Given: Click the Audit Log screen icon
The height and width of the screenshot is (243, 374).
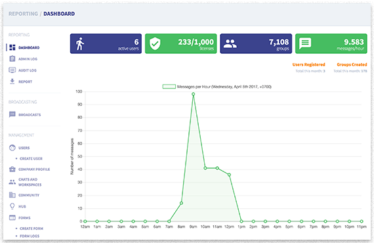Looking at the screenshot, I should [12, 70].
